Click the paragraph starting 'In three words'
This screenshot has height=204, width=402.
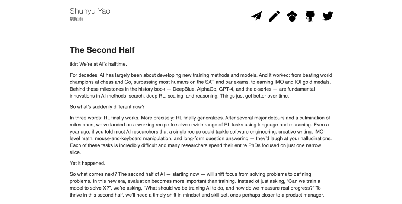[x=201, y=135]
